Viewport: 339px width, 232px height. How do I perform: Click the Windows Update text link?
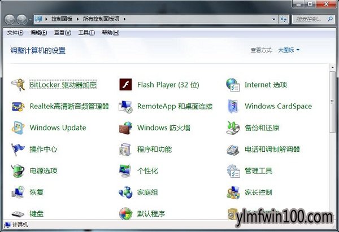pyautogui.click(x=58, y=128)
